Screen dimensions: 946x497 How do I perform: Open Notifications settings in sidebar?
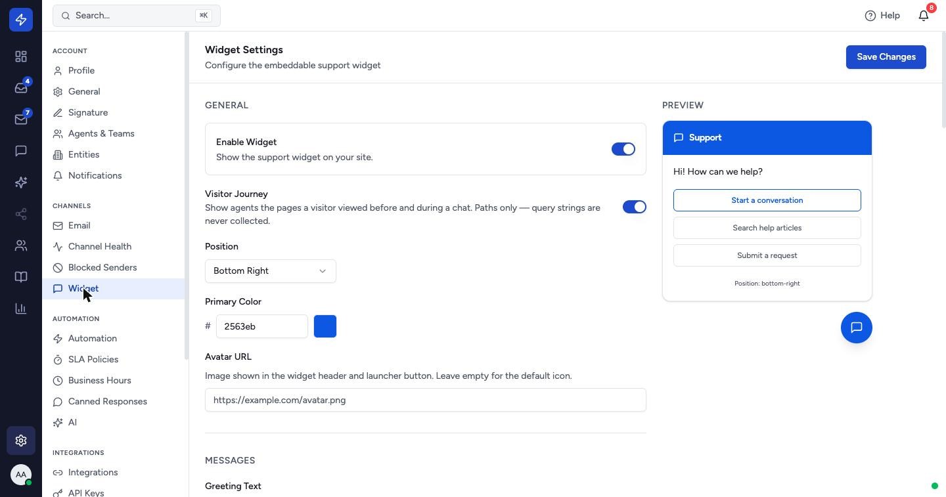pos(114,175)
